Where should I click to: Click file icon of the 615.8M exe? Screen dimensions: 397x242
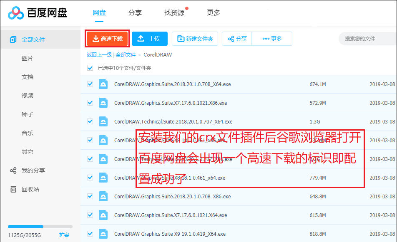pyautogui.click(x=103, y=215)
